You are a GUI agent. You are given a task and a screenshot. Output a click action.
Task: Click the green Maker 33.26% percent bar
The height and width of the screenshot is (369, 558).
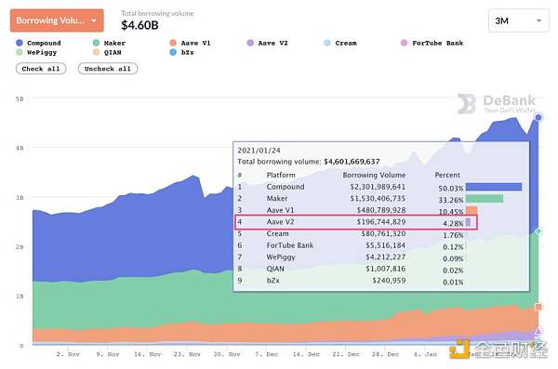click(x=485, y=199)
